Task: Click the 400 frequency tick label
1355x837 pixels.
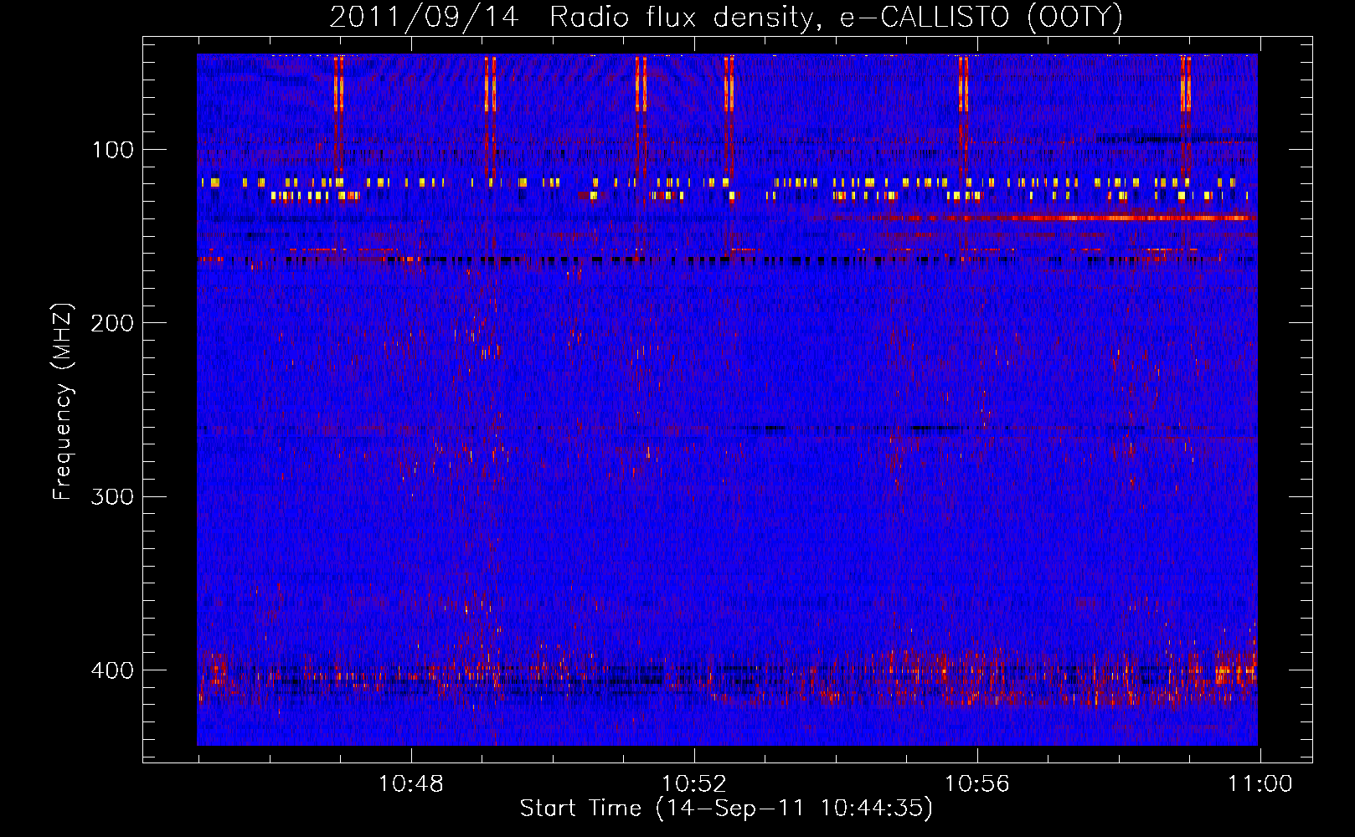Action: coord(112,670)
